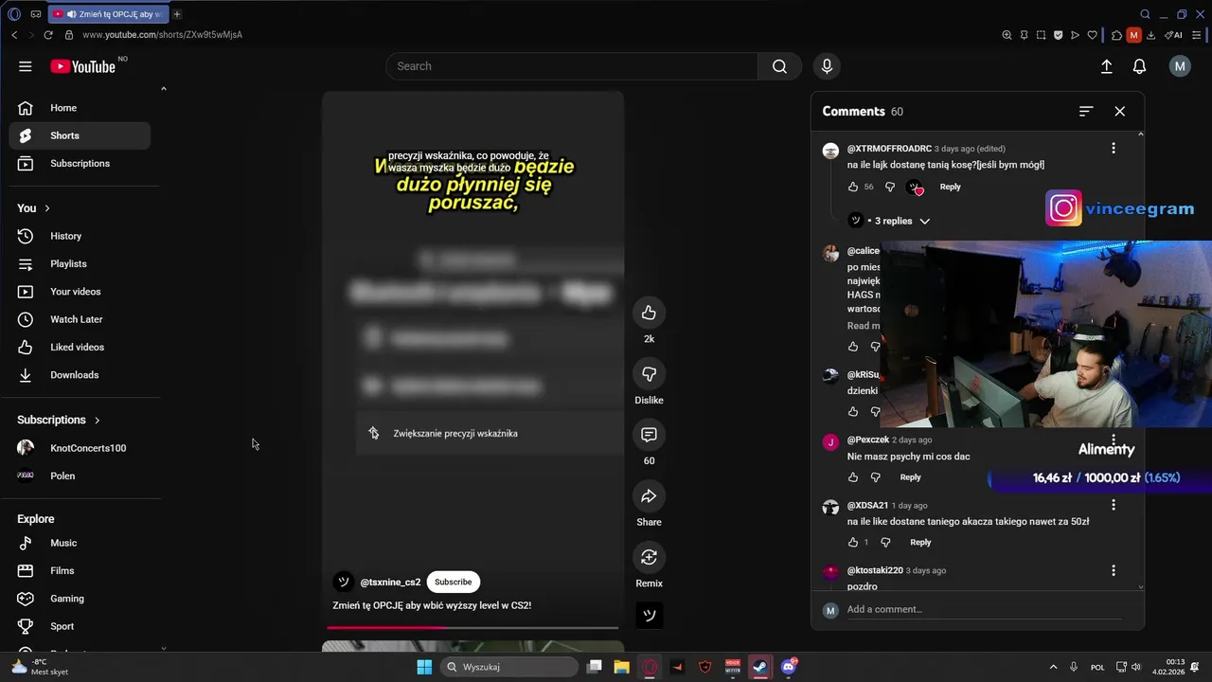Open the YouTube hamburger guide menu

[x=26, y=66]
